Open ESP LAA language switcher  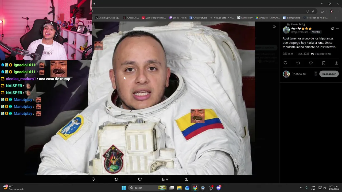tap(313, 188)
